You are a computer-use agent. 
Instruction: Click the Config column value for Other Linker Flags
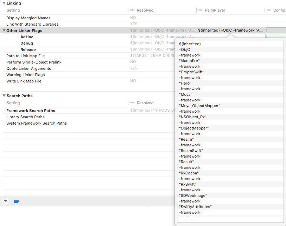point(276,30)
